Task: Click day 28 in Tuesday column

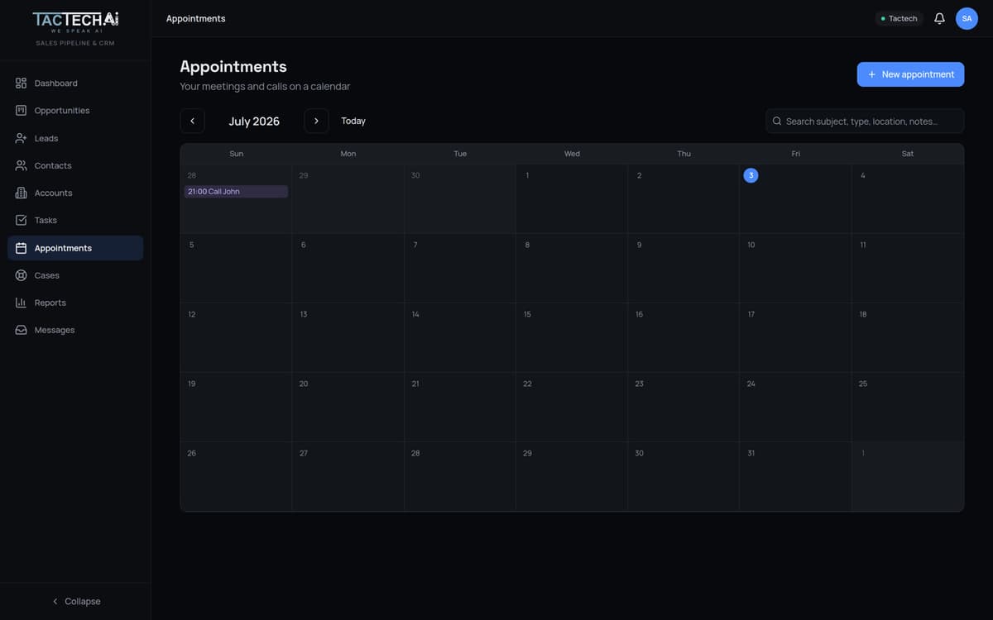Action: pos(460,476)
